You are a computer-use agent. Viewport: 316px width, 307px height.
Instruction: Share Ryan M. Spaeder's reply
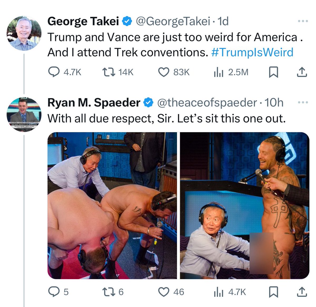click(x=302, y=292)
